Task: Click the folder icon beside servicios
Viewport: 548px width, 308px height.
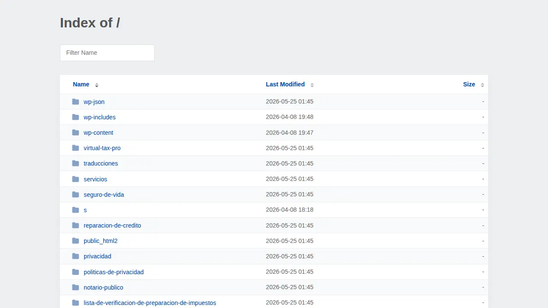Action: [76, 179]
